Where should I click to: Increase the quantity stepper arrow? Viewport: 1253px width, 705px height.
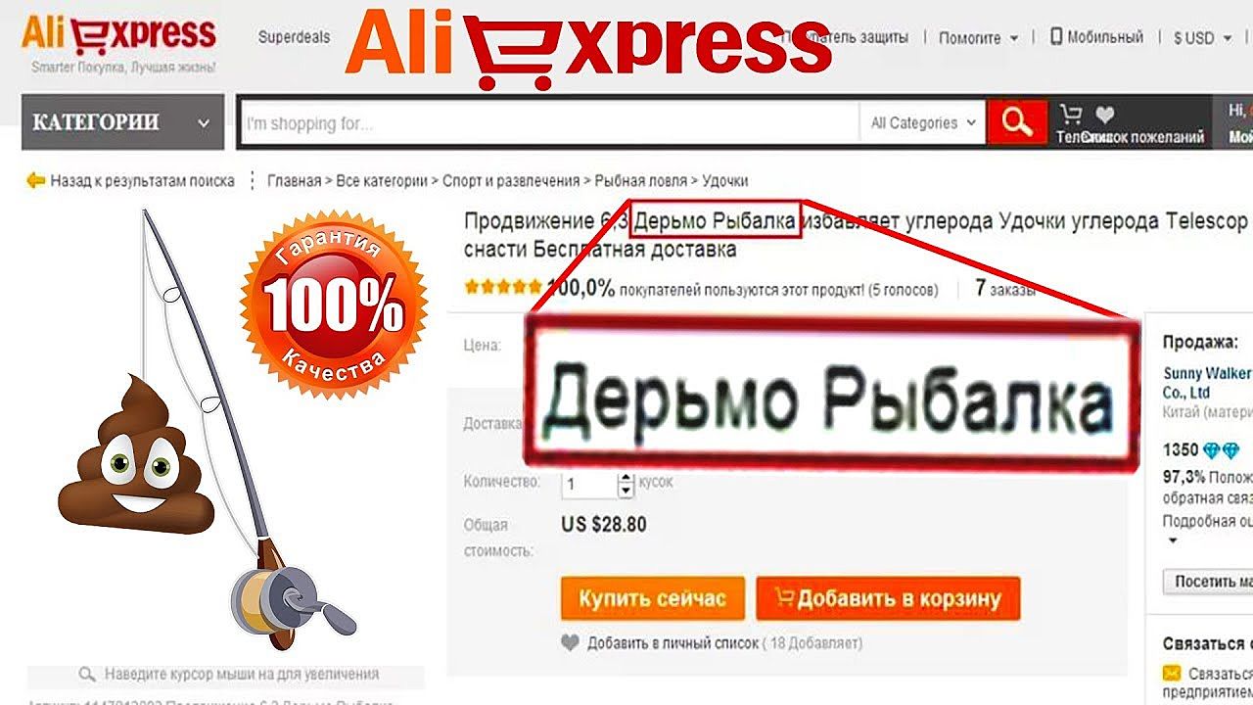click(626, 479)
